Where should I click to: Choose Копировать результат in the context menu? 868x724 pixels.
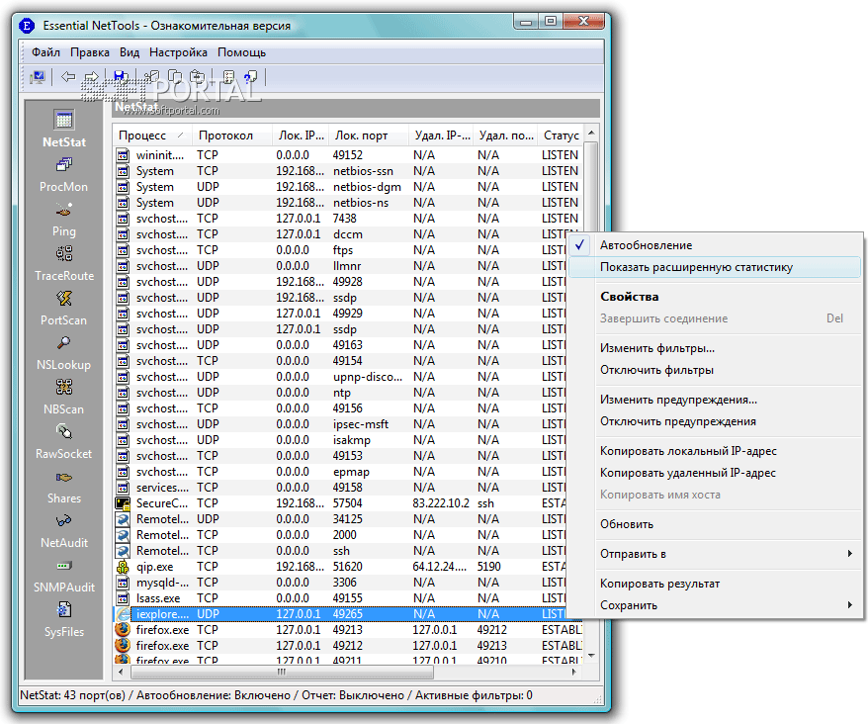(715, 584)
